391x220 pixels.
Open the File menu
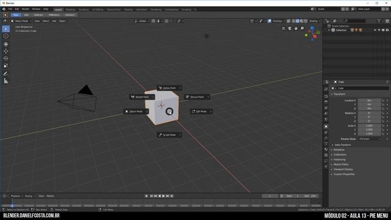[10, 9]
